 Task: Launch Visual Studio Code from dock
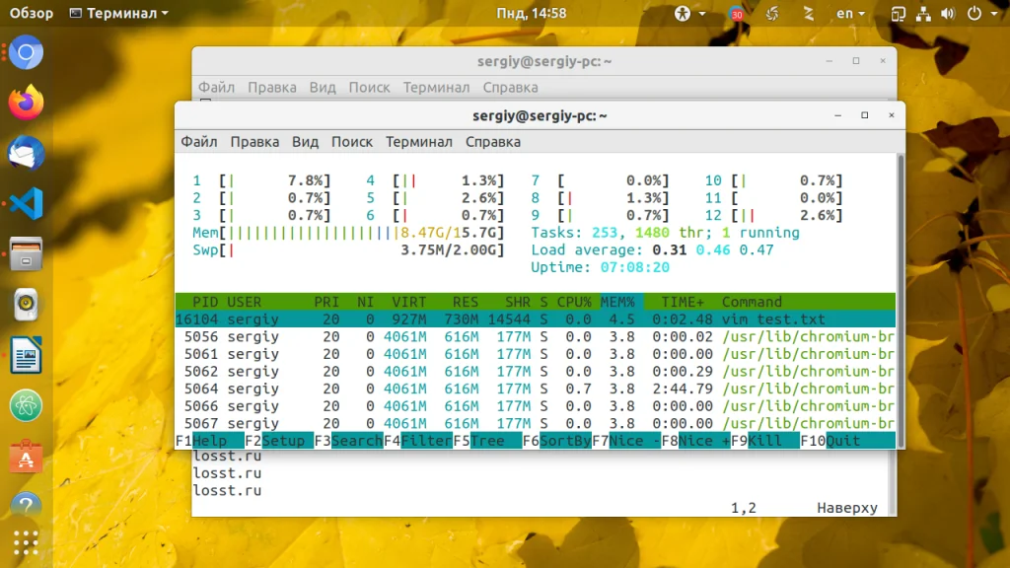point(27,204)
